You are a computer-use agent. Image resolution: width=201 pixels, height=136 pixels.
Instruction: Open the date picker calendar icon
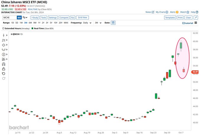113,23
